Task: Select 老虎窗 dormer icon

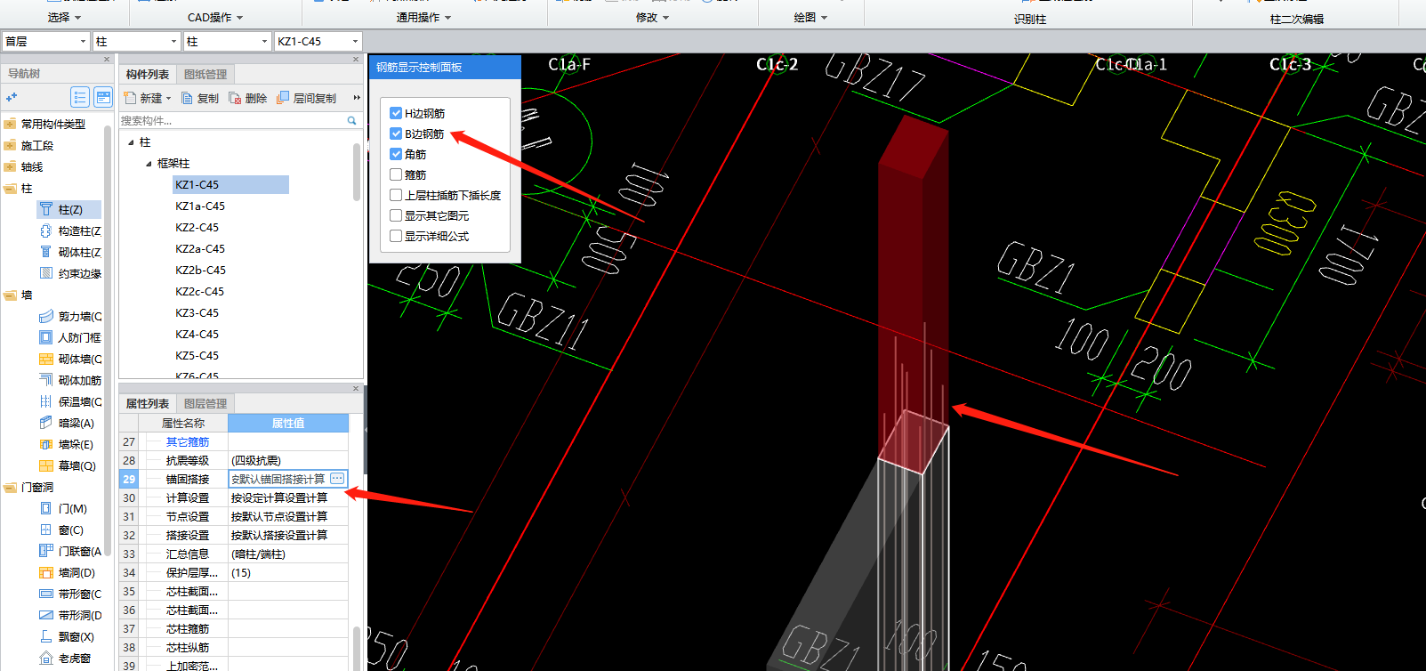Action: 46,658
